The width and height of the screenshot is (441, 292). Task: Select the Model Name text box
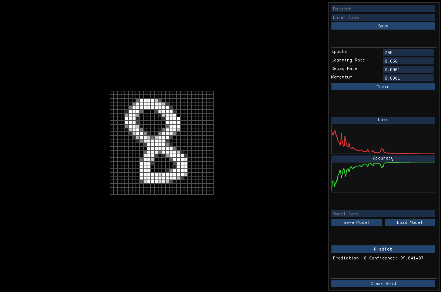(383, 214)
